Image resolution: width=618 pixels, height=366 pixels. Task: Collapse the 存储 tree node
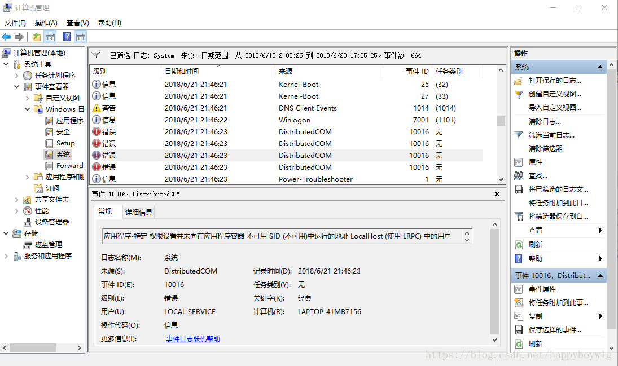pyautogui.click(x=6, y=233)
